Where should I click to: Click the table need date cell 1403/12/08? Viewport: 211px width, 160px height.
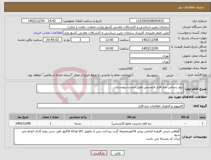[x=23, y=123]
